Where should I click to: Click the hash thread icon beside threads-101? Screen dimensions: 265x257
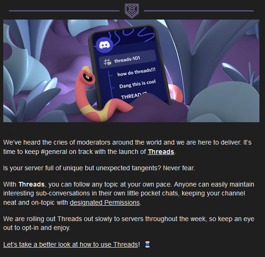107,62
